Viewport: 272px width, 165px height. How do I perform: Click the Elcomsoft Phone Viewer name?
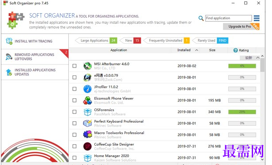[x=114, y=98]
